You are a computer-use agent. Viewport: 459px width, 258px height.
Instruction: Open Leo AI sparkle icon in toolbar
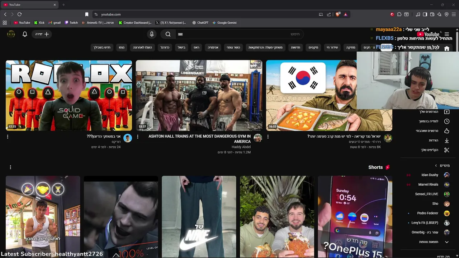(439, 14)
